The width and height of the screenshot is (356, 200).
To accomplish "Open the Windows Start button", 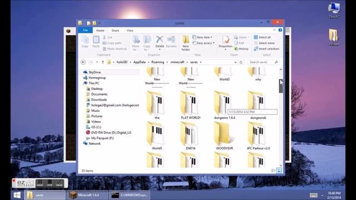I will coord(17,195).
